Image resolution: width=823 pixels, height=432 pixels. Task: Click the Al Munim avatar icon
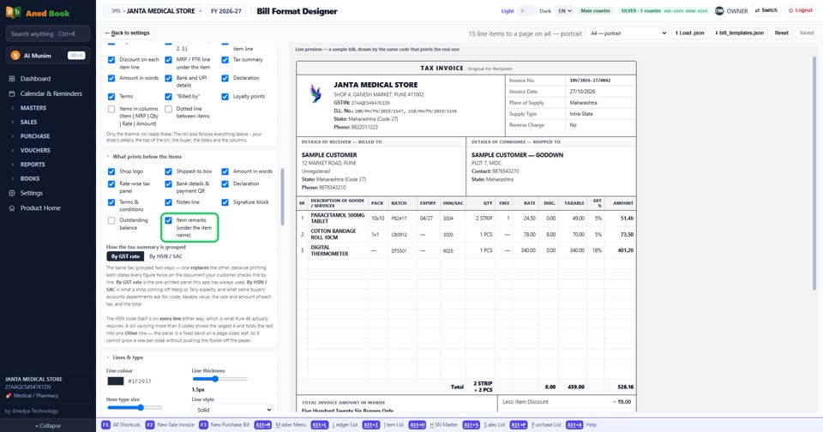(15, 55)
